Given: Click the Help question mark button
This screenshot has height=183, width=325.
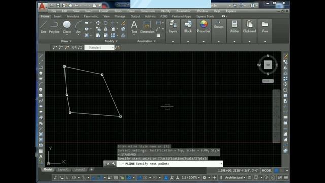Looking at the screenshot, I should pos(252,6).
